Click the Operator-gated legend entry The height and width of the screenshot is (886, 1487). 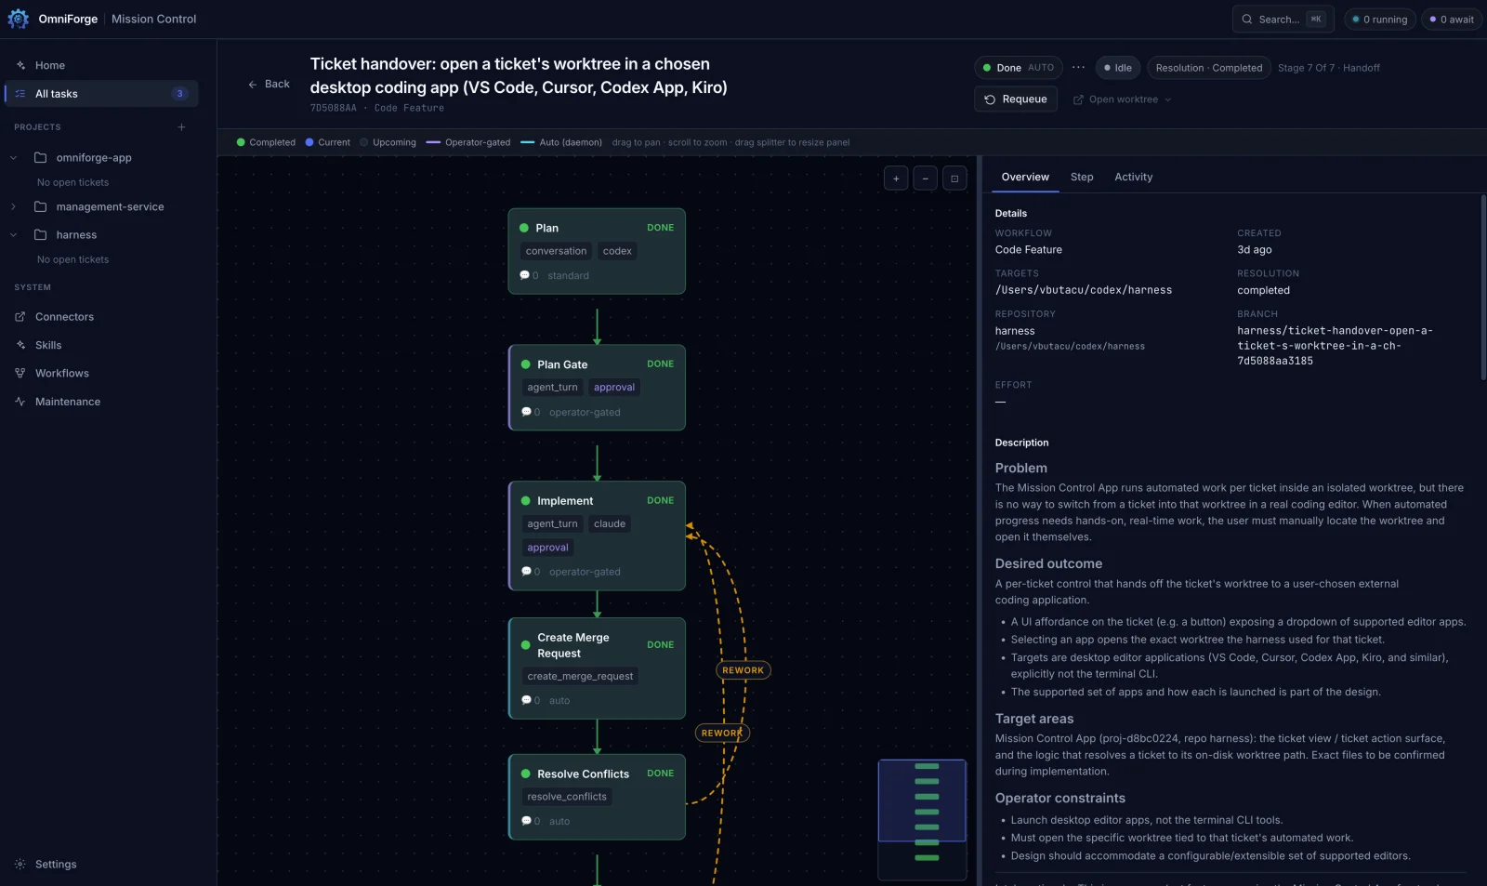pyautogui.click(x=468, y=142)
